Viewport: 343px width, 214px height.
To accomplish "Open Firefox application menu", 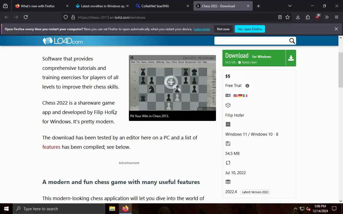I will [337, 17].
